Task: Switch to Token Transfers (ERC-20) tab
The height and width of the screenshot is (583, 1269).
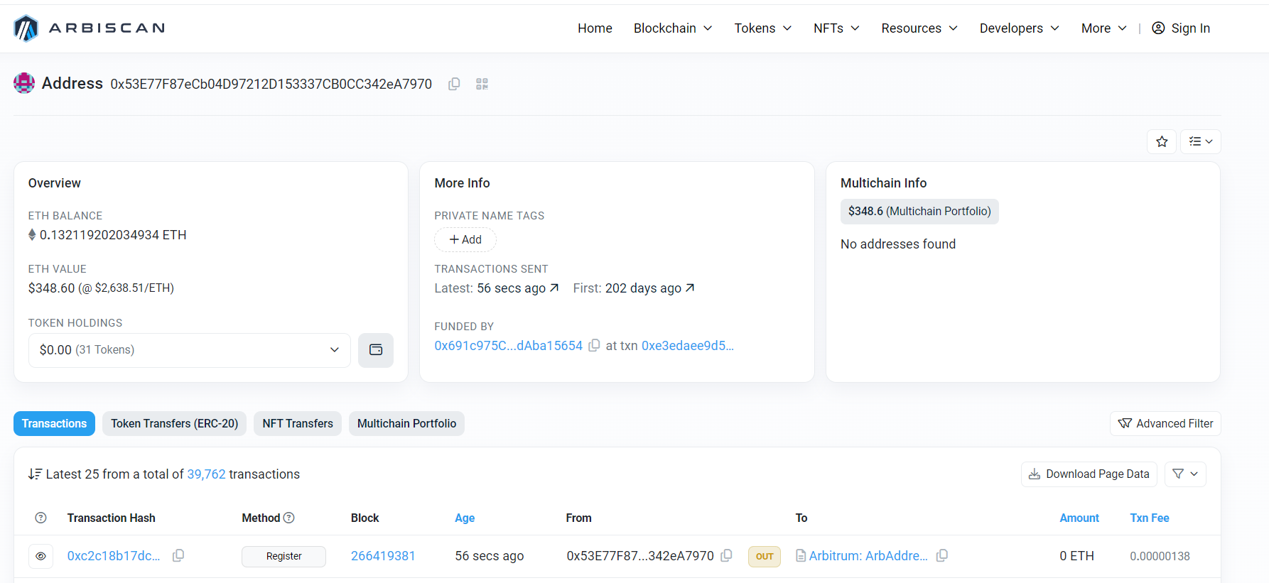Action: [175, 424]
